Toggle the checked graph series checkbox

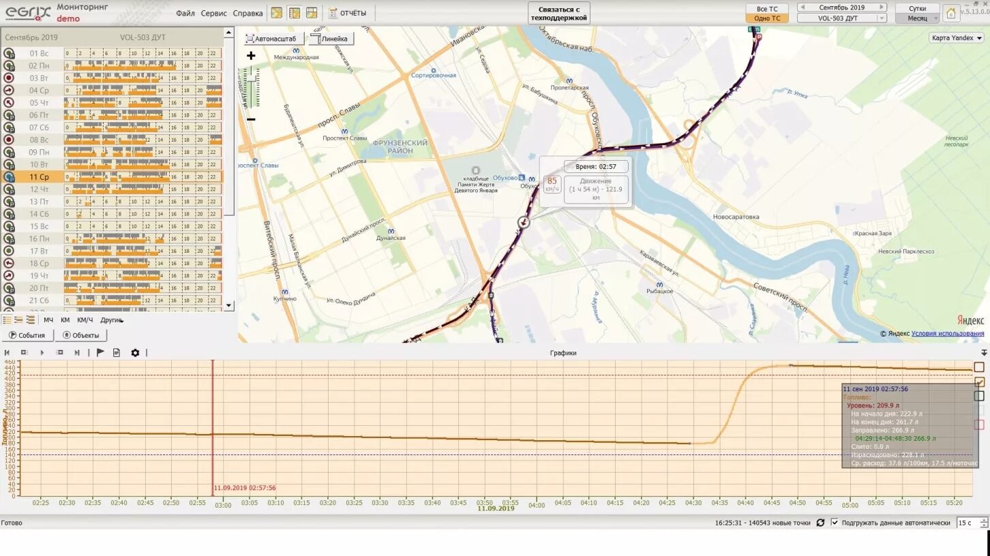pos(980,382)
